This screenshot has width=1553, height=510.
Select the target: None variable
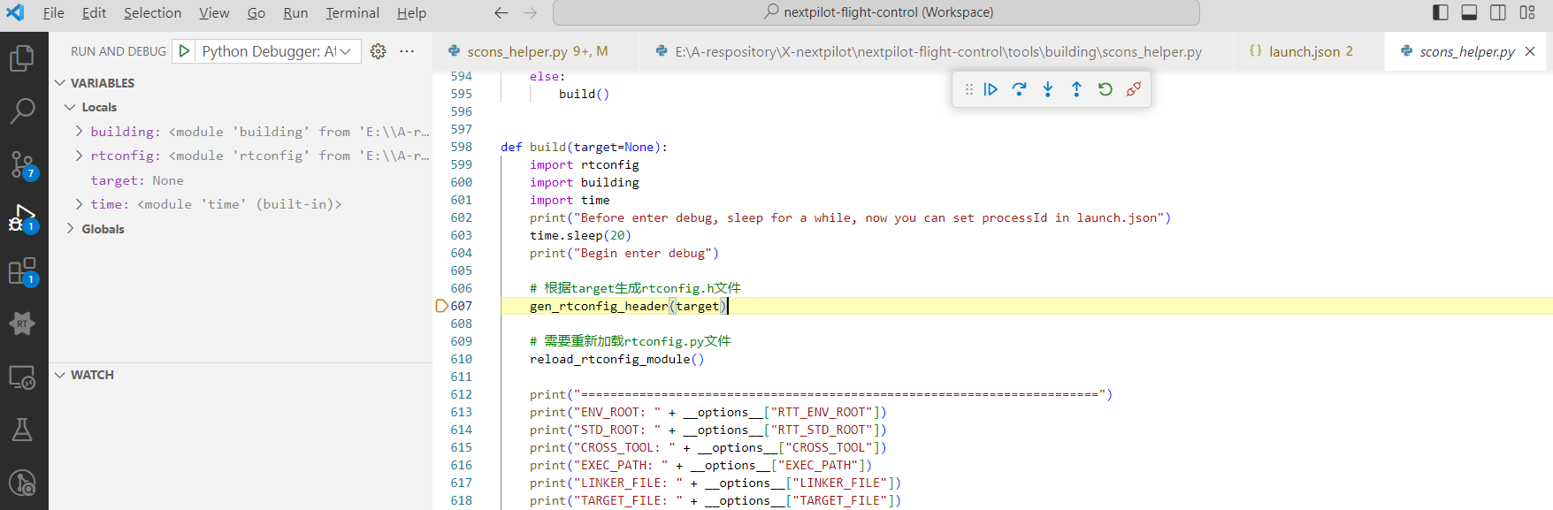137,180
